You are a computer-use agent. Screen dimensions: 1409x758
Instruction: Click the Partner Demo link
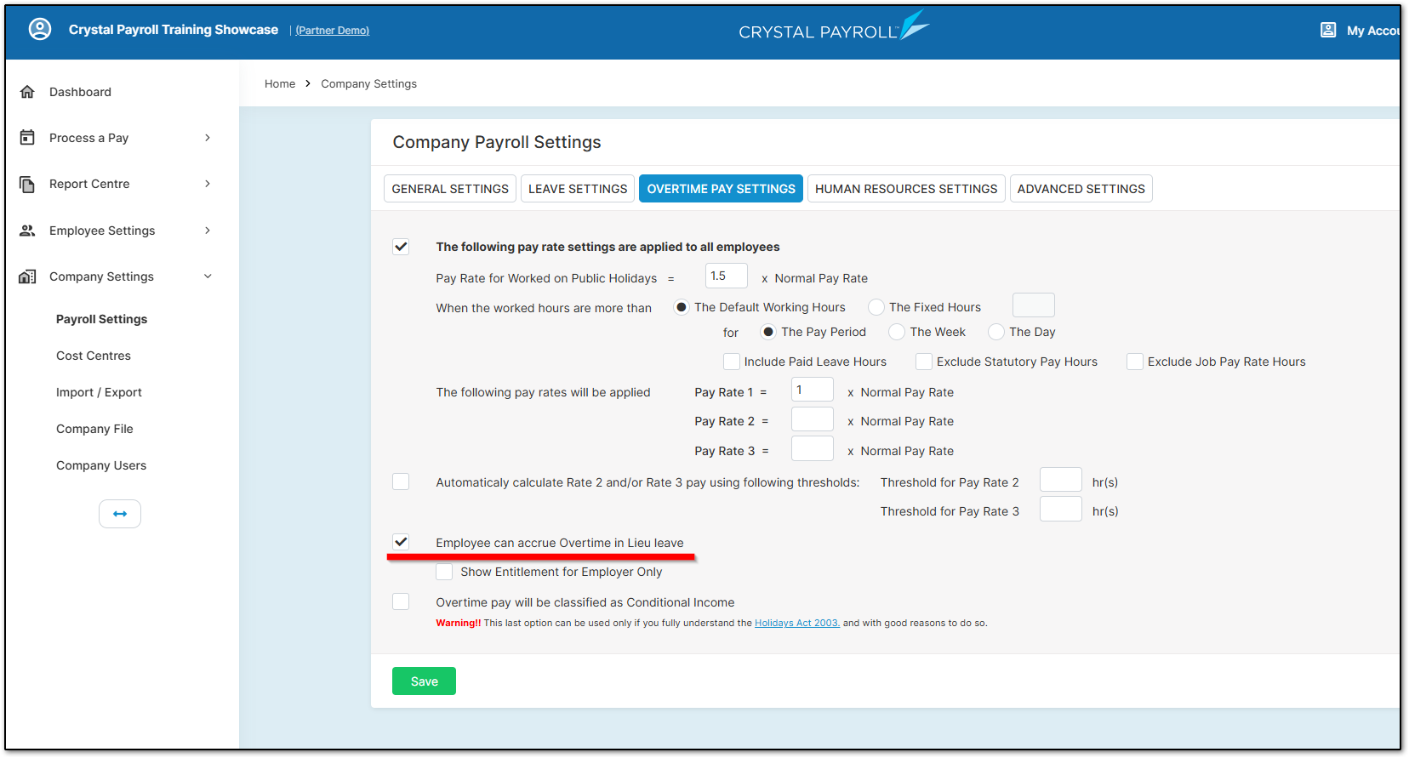(333, 31)
